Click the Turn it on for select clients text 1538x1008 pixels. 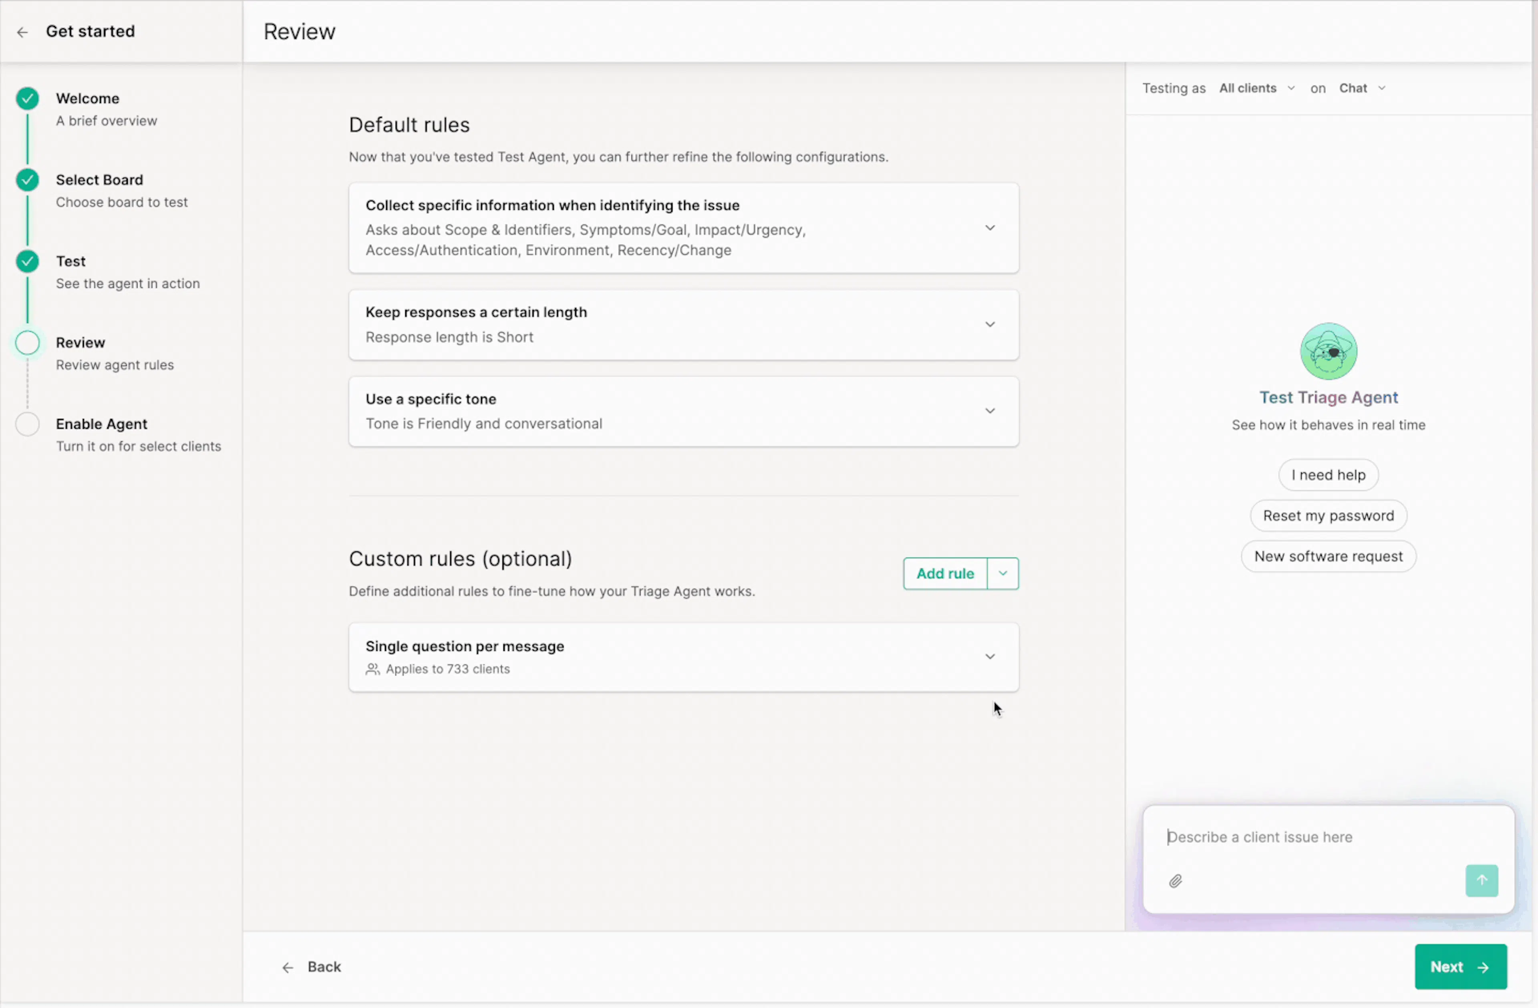pos(138,446)
